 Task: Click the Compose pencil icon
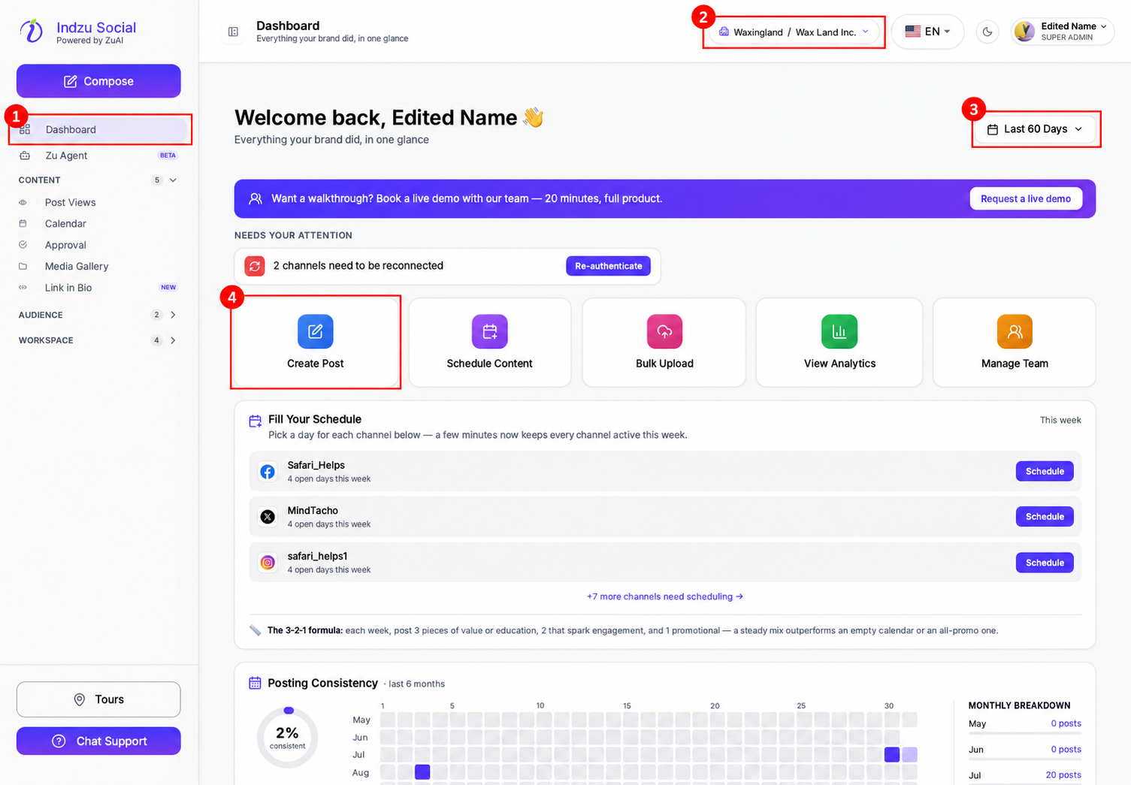(70, 81)
